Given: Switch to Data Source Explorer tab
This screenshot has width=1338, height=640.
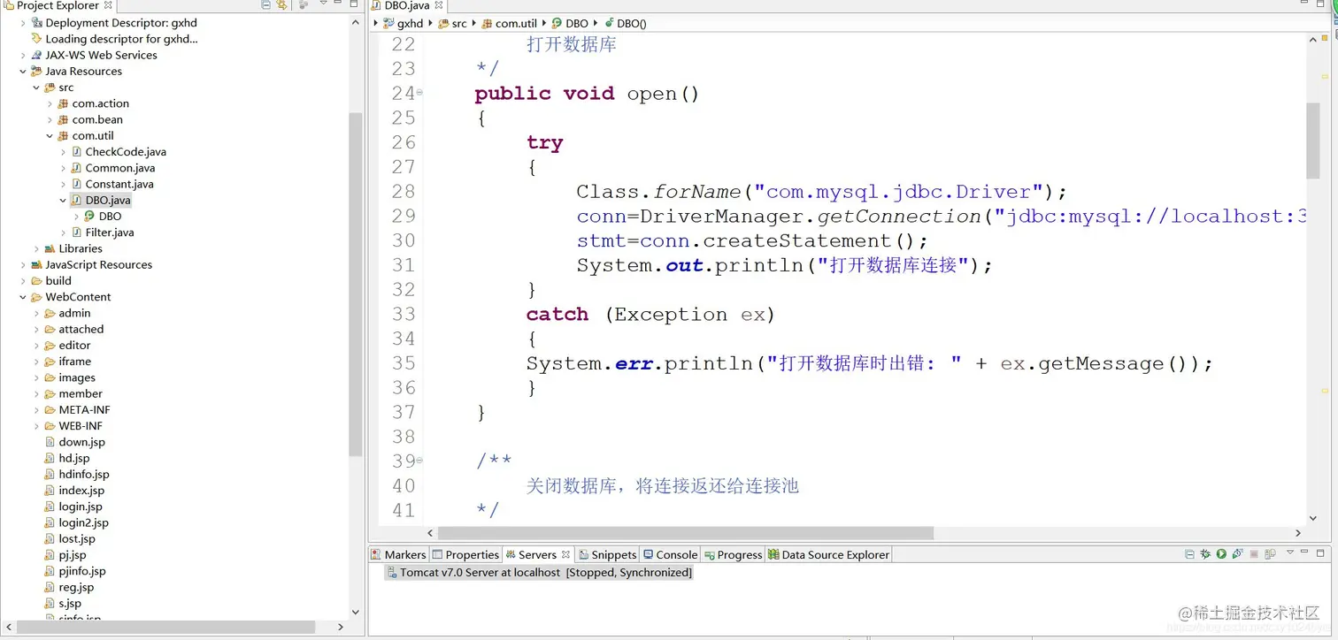Looking at the screenshot, I should click(x=828, y=555).
